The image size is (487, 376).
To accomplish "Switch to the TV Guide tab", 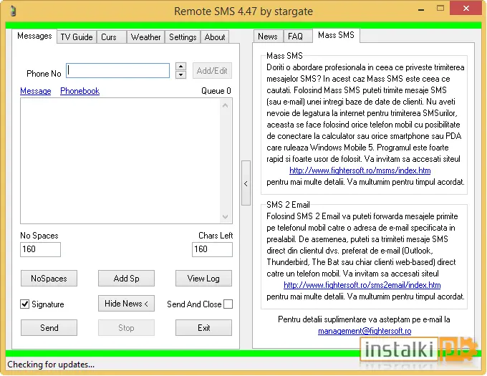I will (77, 37).
